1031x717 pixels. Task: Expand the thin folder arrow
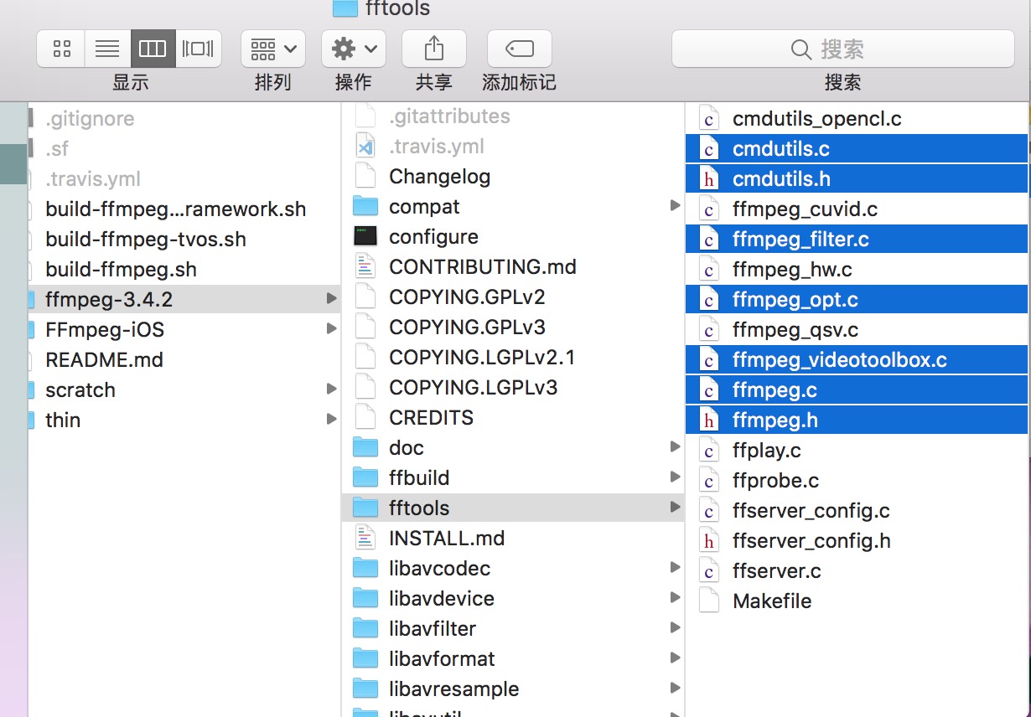tap(332, 420)
